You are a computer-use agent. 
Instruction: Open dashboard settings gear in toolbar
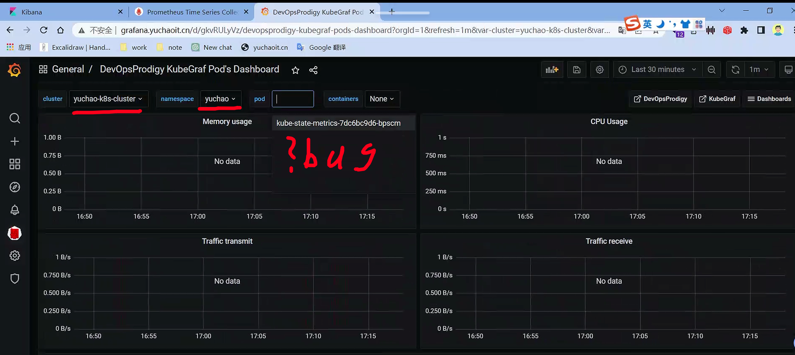[x=599, y=70]
